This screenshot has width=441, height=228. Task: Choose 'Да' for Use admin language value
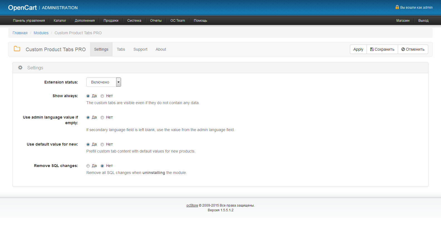[88, 117]
